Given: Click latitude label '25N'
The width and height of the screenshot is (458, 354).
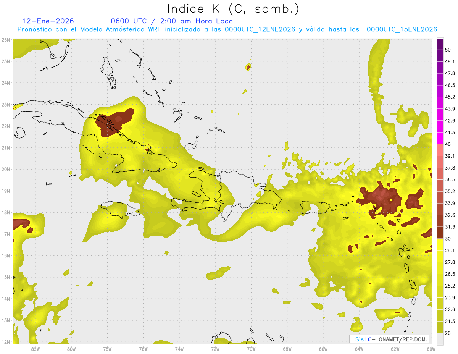Looking at the screenshot, I should (x=6, y=61).
